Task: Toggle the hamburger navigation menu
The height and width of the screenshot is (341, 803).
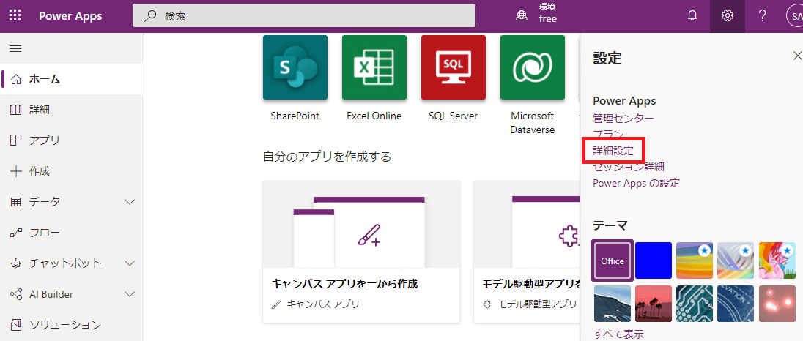Action: (x=15, y=49)
